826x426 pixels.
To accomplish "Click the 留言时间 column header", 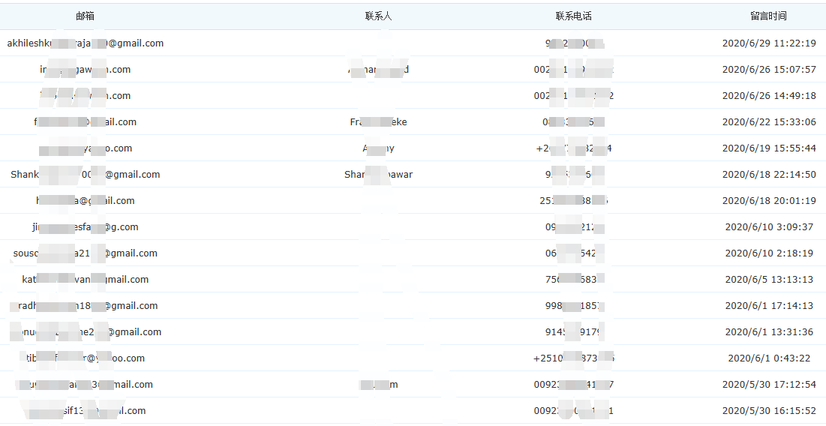I will 768,16.
